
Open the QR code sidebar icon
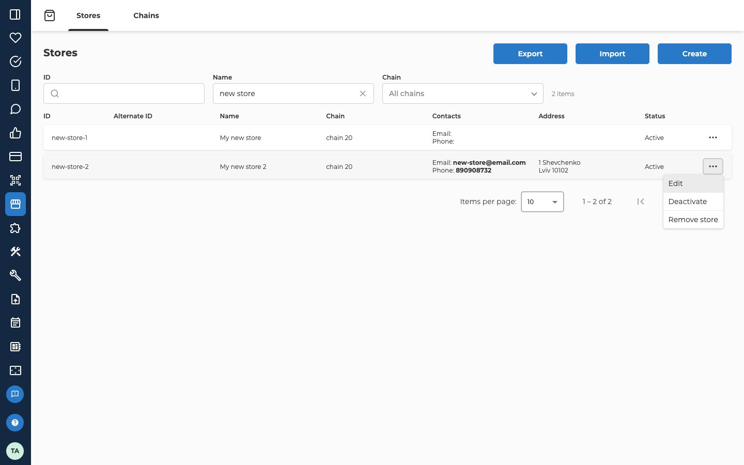16,180
